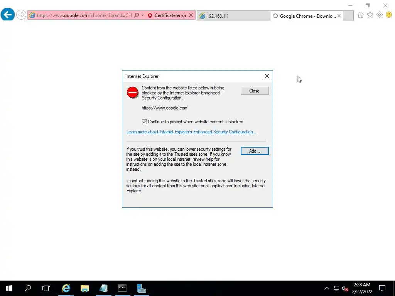Dismiss the Internet Explorer dialog with X
This screenshot has height=296, width=395.
pyautogui.click(x=267, y=76)
